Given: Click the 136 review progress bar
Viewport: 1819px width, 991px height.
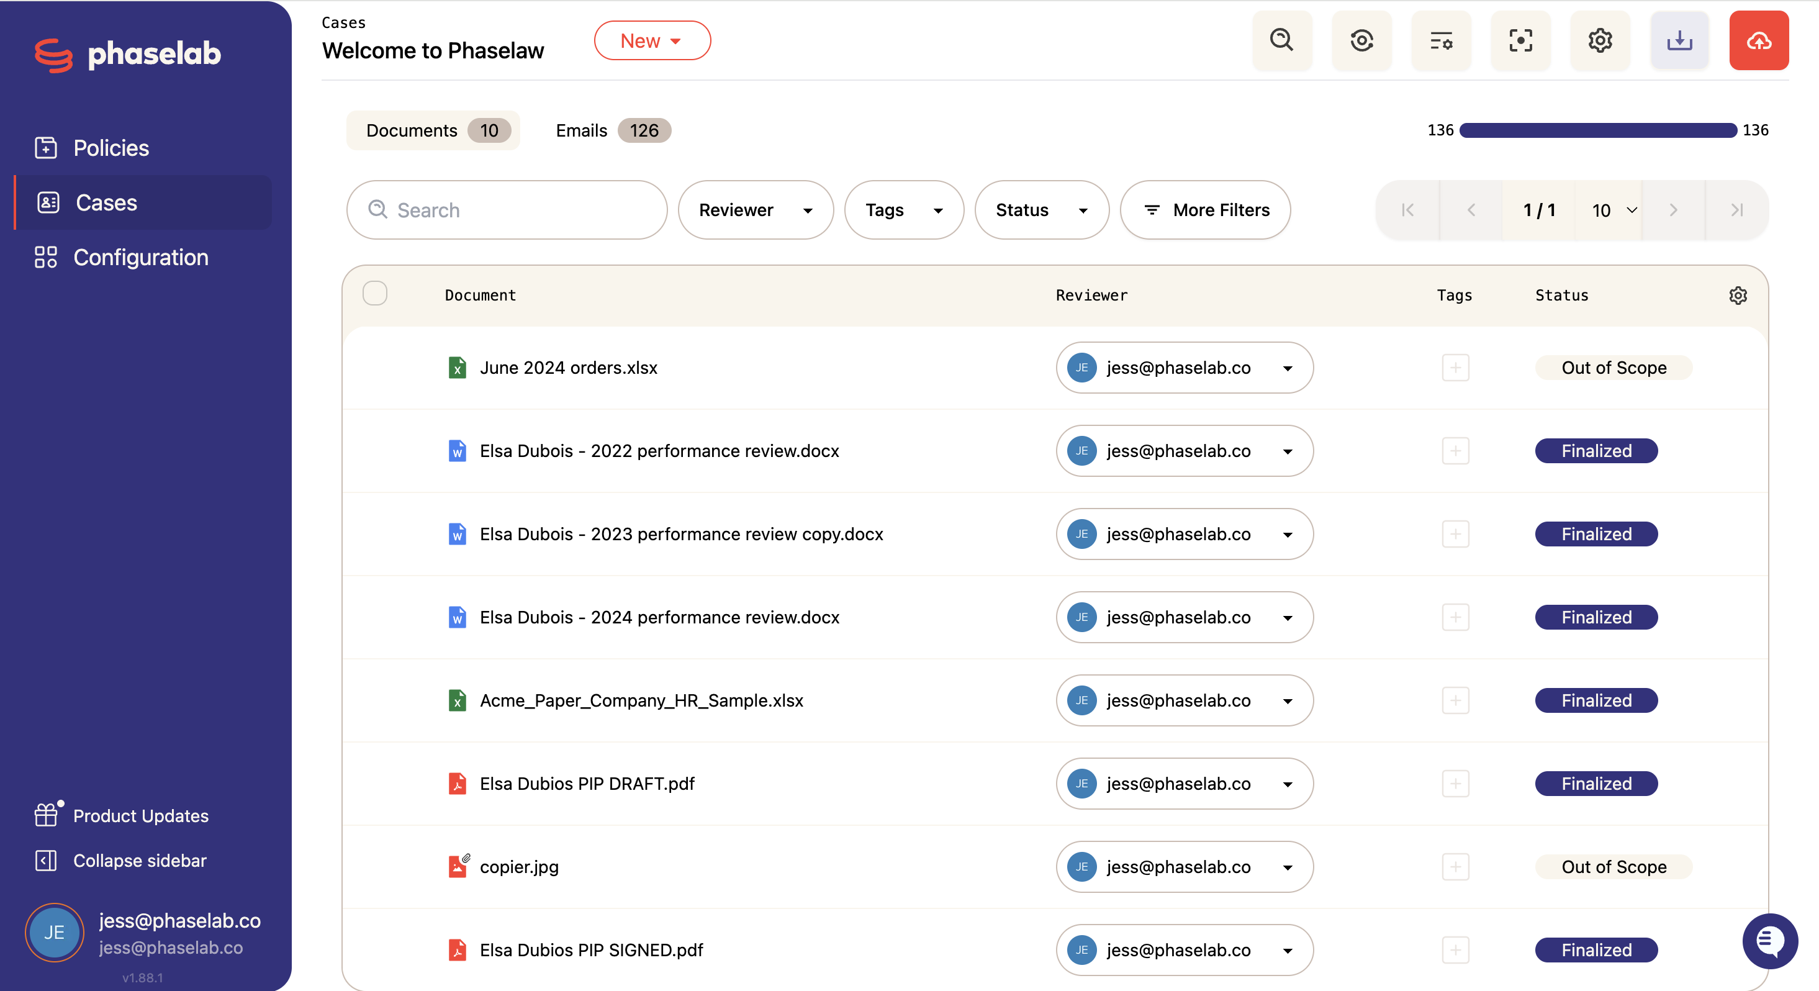Looking at the screenshot, I should (x=1597, y=130).
